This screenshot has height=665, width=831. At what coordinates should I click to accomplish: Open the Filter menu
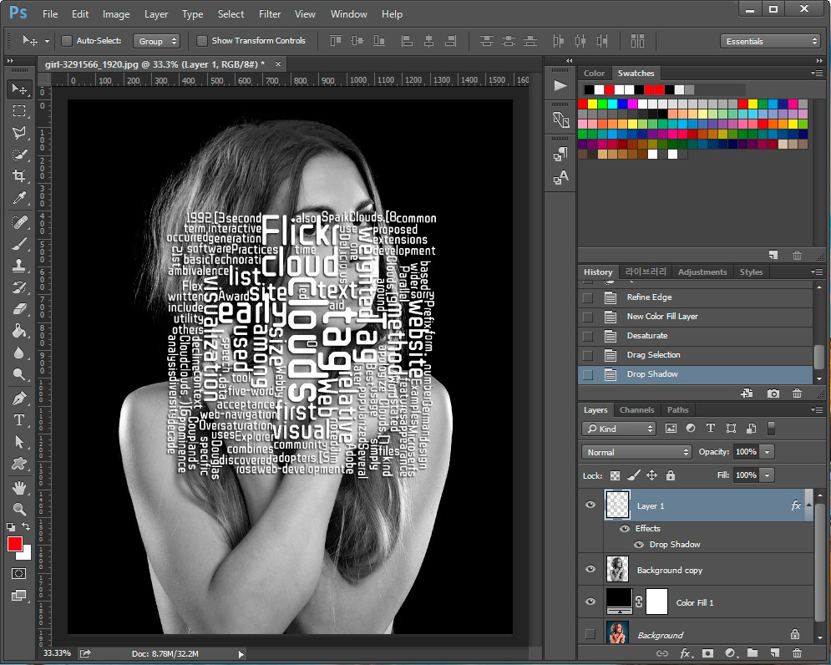[x=270, y=14]
